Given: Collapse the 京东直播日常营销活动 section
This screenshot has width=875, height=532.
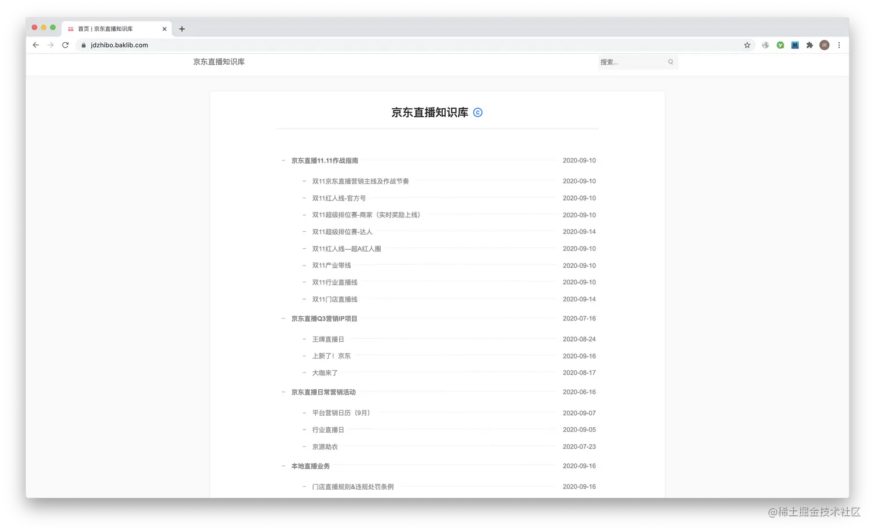Looking at the screenshot, I should [x=284, y=392].
